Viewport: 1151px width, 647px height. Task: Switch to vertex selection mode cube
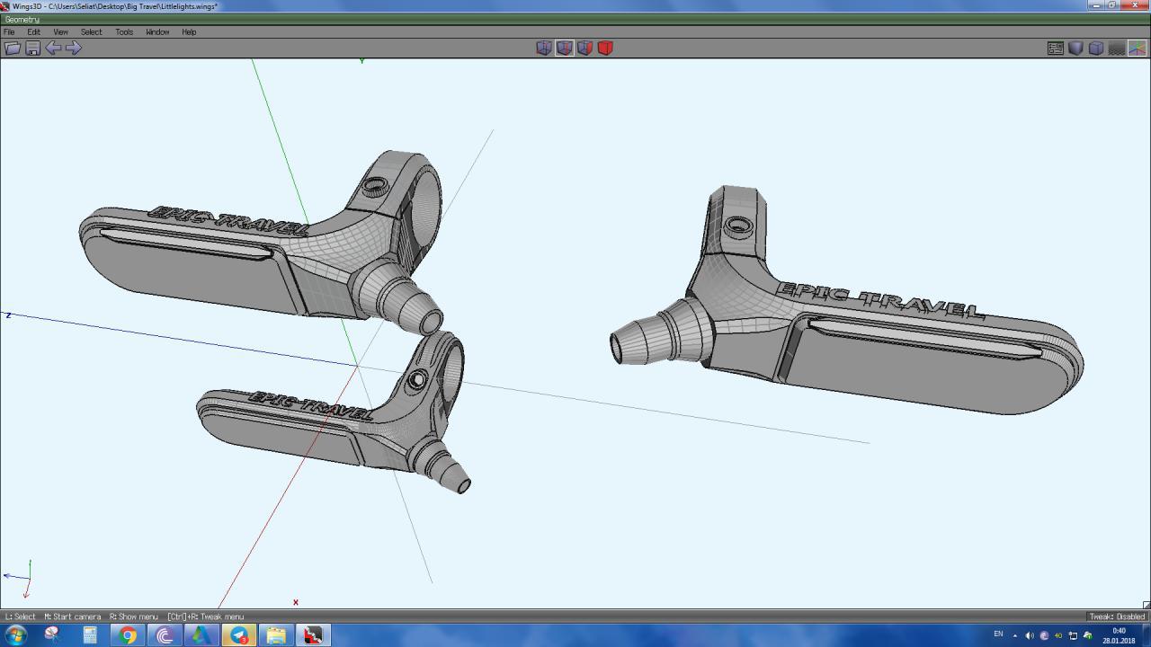(544, 48)
